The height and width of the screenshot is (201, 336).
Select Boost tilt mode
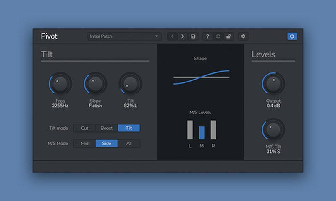[107, 128]
